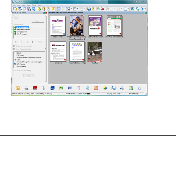Click the folder icon with lightning bolt
Image resolution: width=176 pixels, height=175 pixels.
coord(53,9)
